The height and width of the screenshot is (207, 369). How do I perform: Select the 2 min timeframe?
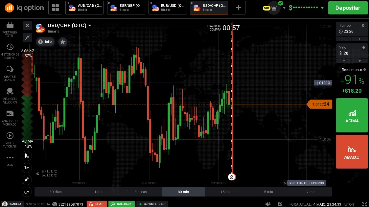click(311, 192)
